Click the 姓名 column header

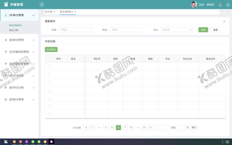click(73, 59)
